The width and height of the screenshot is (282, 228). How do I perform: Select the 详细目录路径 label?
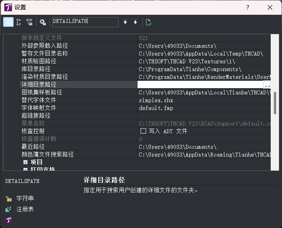pyautogui.click(x=39, y=85)
